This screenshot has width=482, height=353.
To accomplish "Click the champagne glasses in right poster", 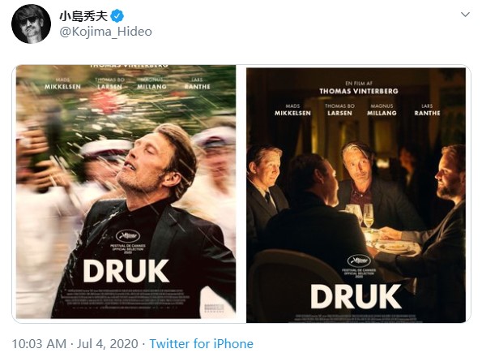I will click(x=361, y=217).
